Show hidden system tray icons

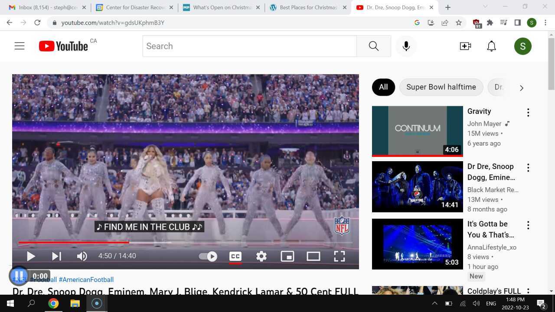435,303
